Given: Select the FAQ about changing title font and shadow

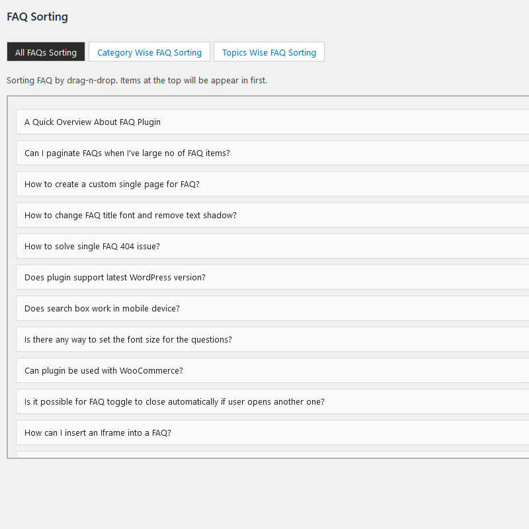Looking at the screenshot, I should (x=264, y=215).
